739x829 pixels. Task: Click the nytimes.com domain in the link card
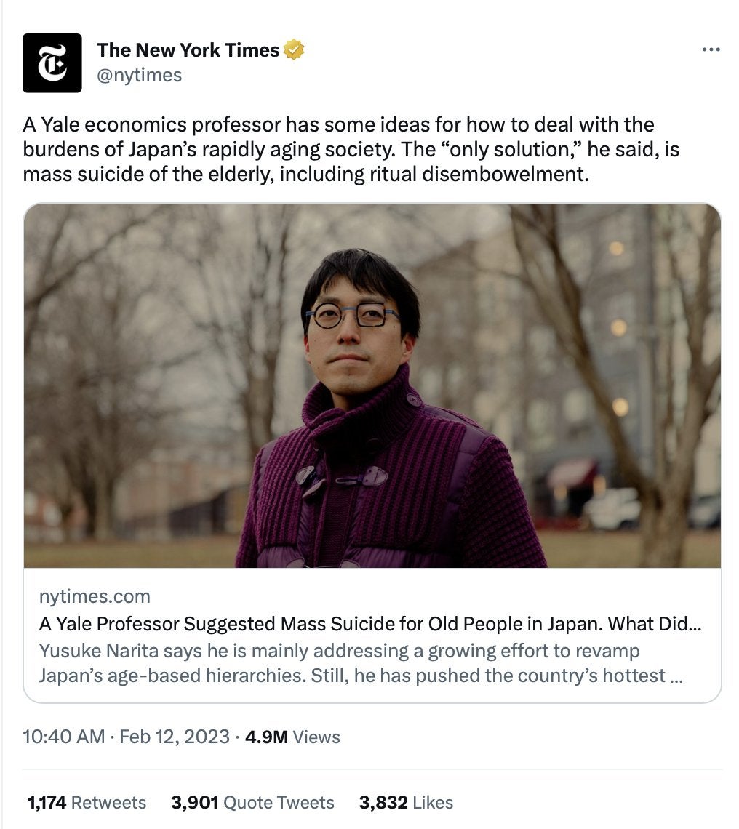pos(95,596)
